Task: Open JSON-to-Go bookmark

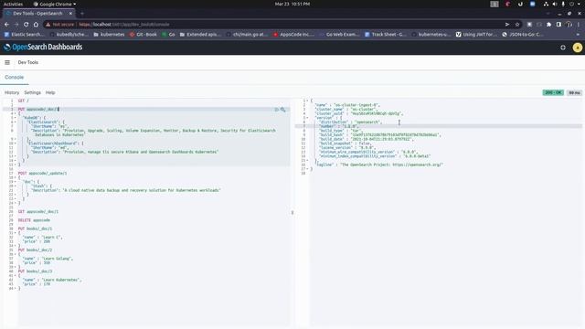Action: pos(523,35)
